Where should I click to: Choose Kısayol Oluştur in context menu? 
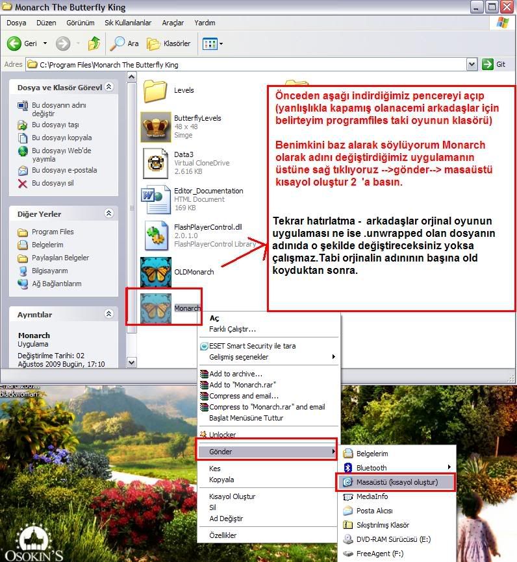tap(268, 496)
